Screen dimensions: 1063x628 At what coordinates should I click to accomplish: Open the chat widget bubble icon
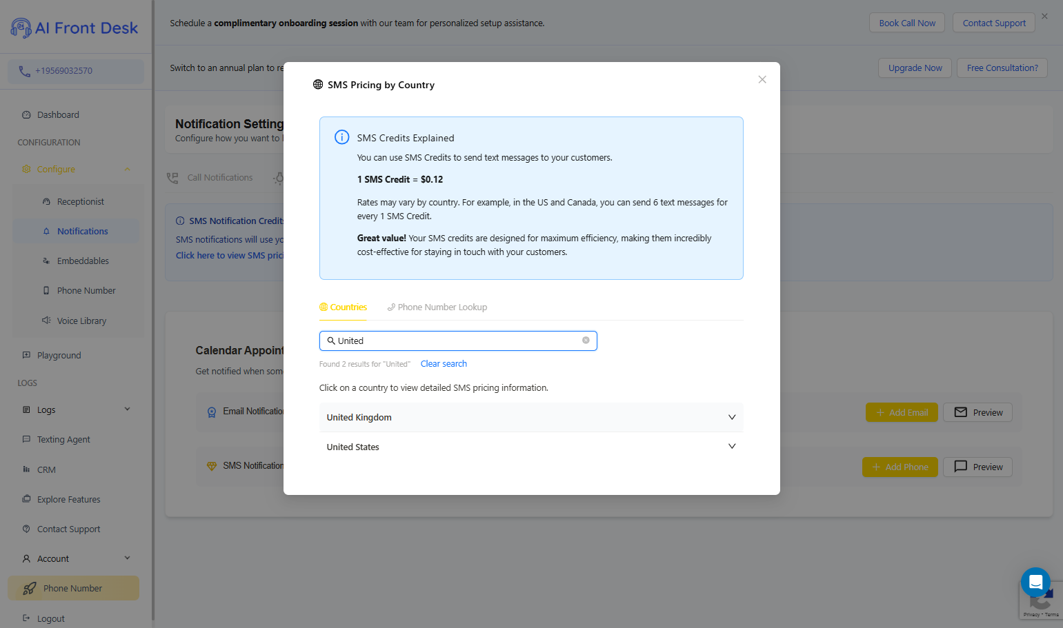(x=1035, y=583)
